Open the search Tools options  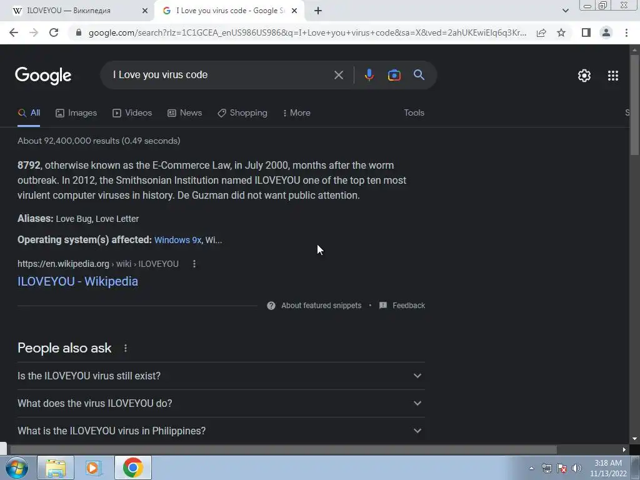coord(414,113)
